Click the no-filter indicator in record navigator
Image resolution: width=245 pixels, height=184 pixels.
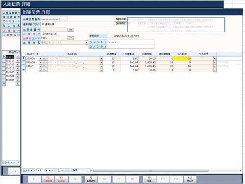point(63,170)
